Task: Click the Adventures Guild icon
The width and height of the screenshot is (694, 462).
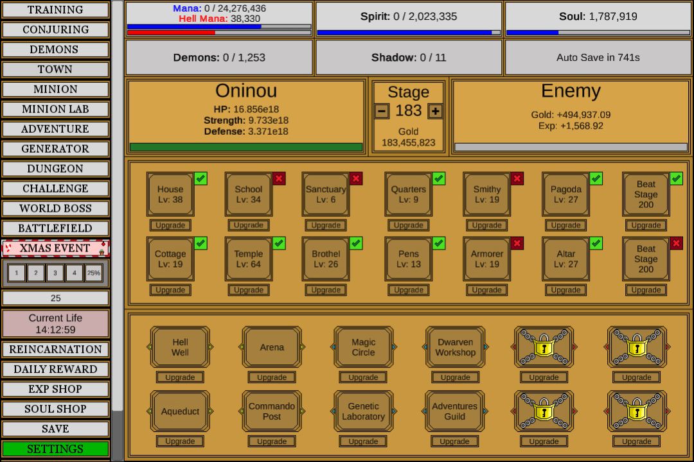Action: (455, 411)
